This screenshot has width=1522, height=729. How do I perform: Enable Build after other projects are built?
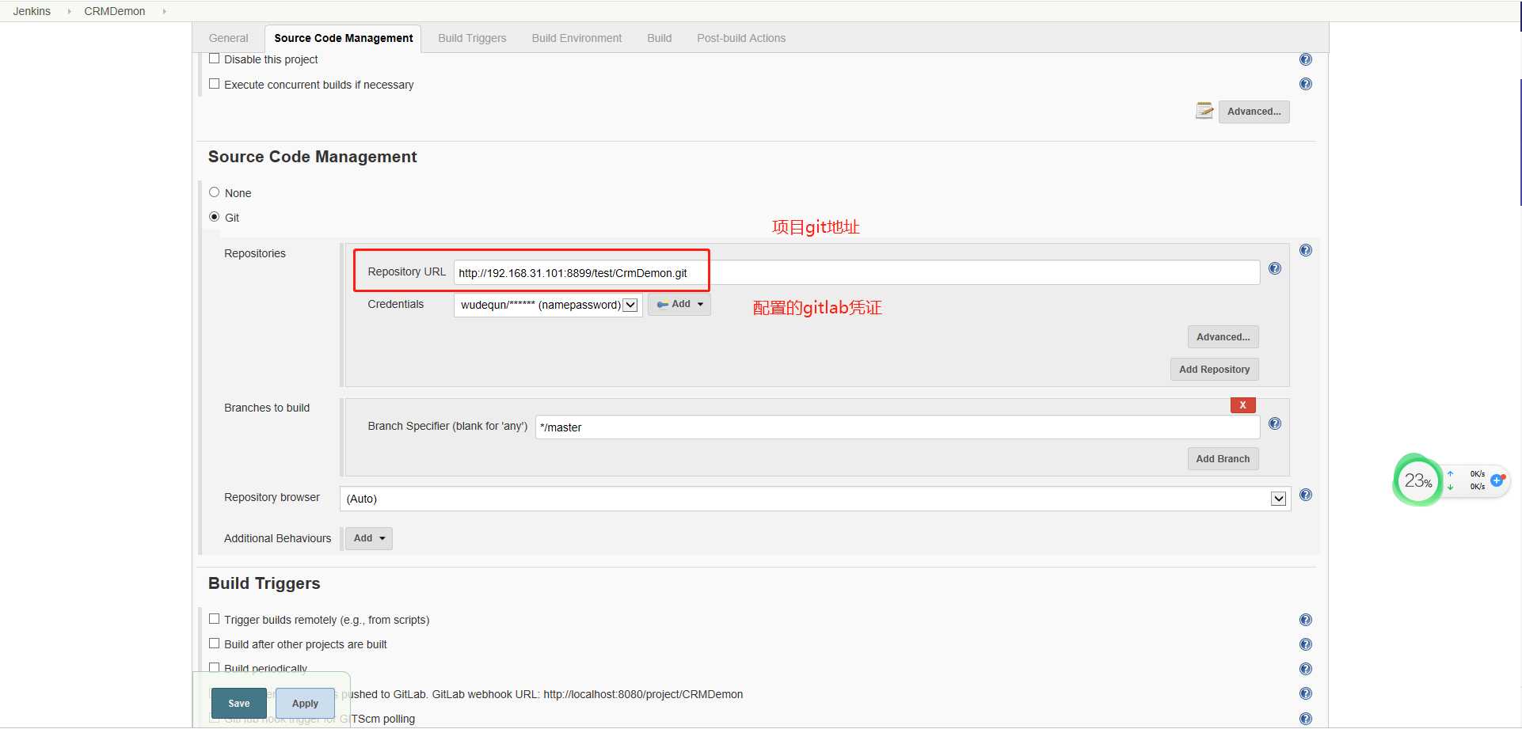pos(214,644)
